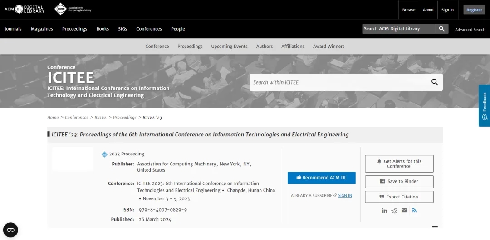Select the Authors tab

click(265, 47)
